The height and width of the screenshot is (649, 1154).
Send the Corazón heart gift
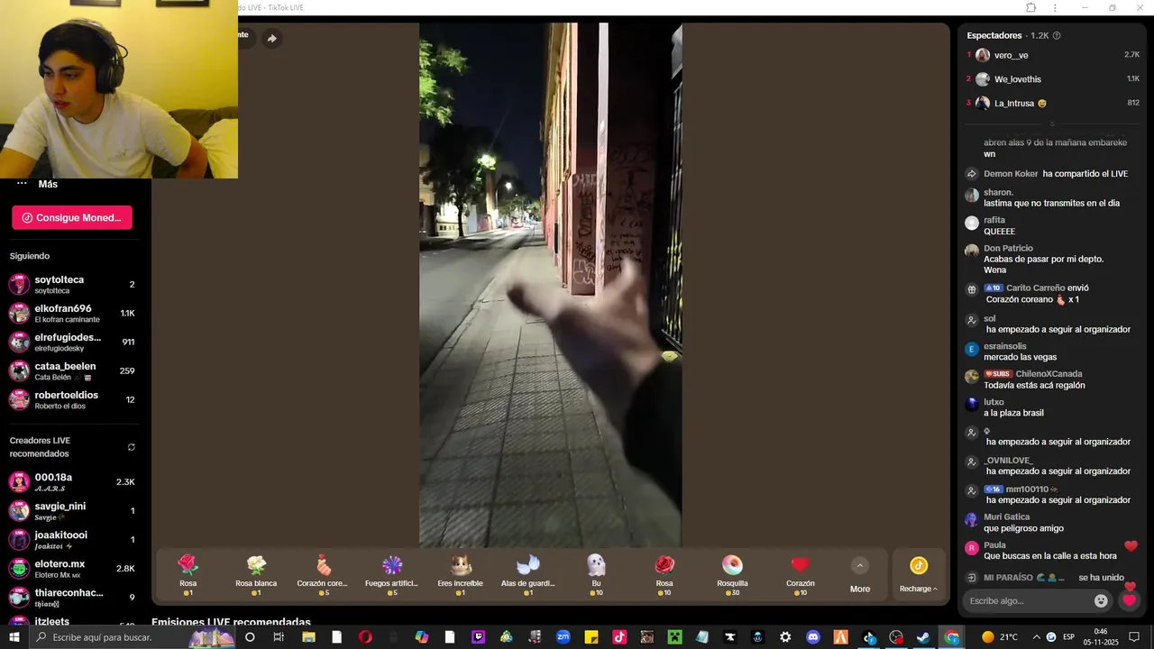(801, 575)
